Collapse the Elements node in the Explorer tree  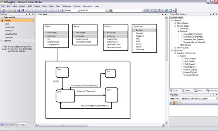[172, 21]
